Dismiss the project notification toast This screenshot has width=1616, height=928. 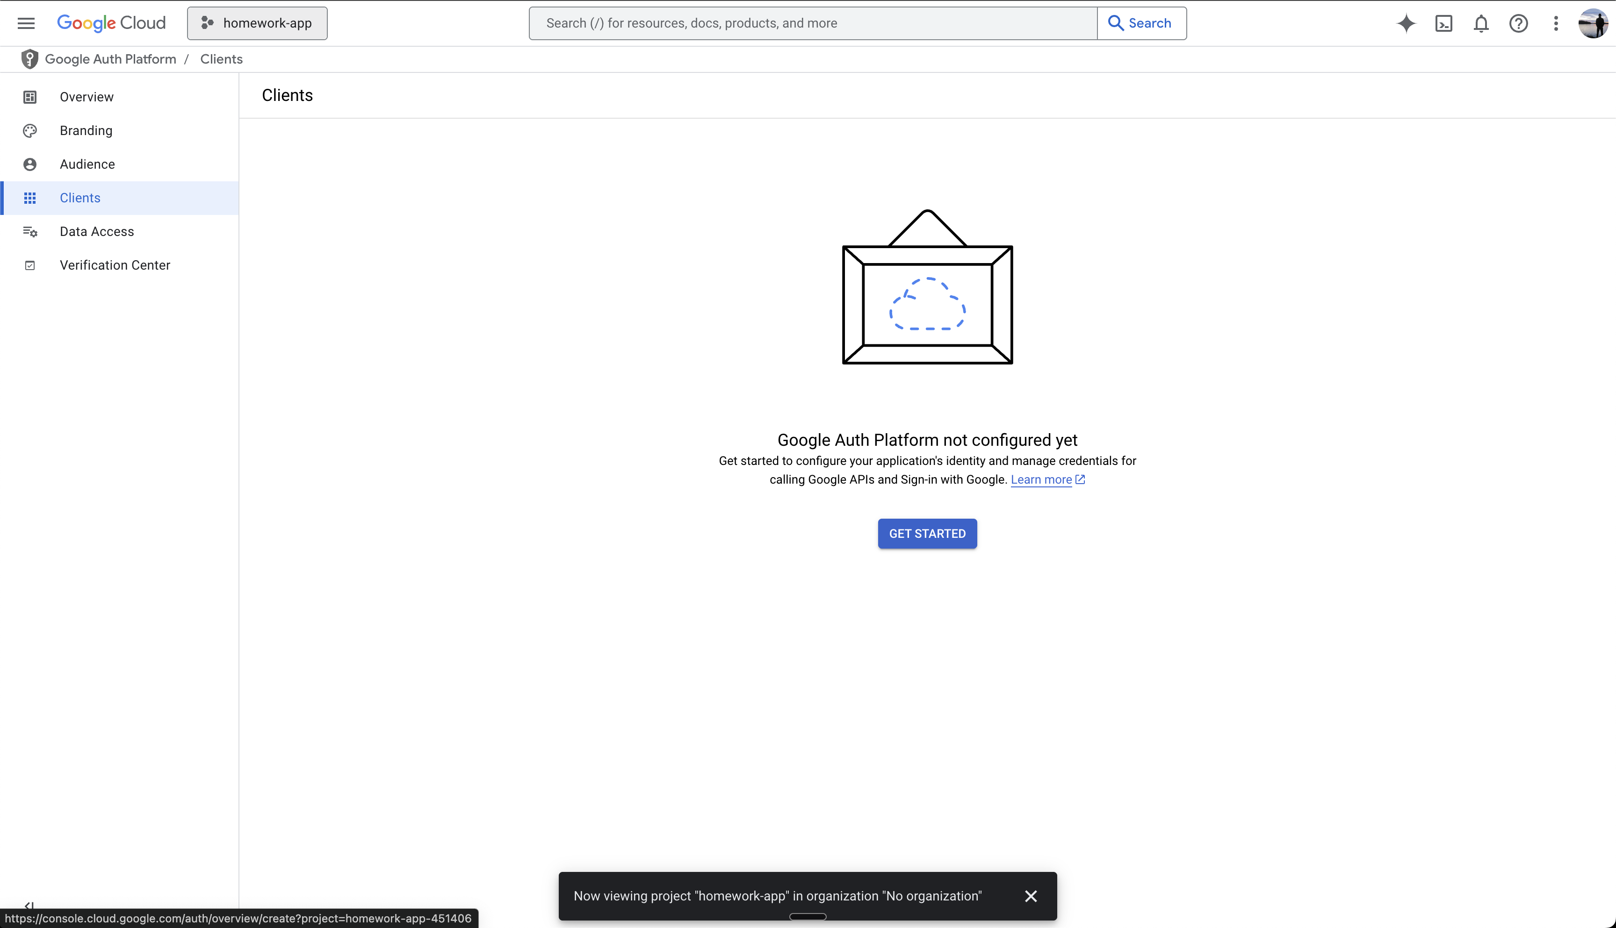(1031, 896)
